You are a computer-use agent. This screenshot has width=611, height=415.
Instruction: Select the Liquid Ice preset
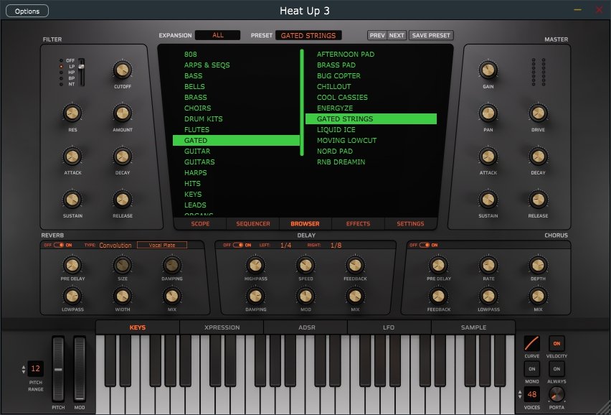tap(336, 130)
